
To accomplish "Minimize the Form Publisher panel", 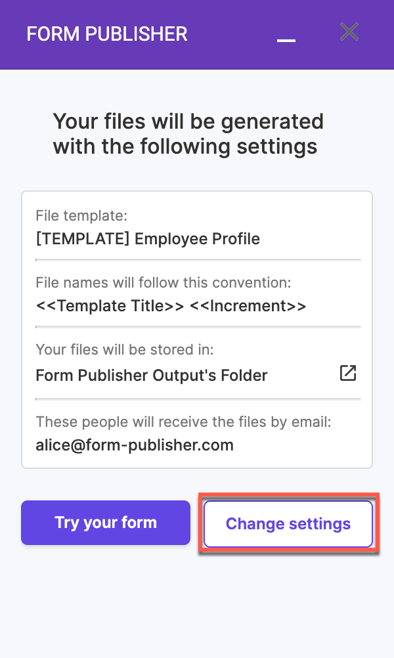I will click(x=286, y=37).
